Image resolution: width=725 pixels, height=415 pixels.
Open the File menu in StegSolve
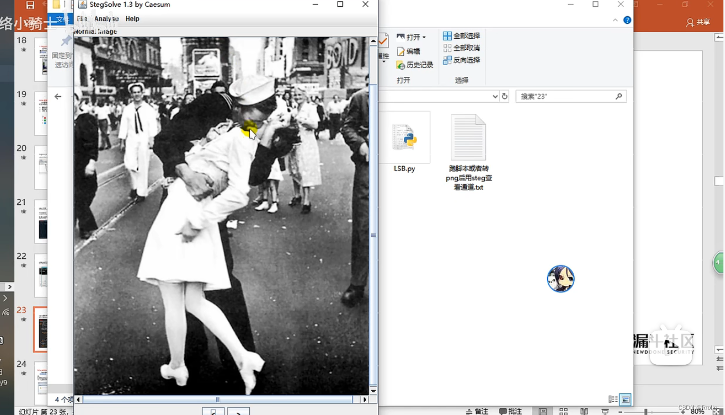pyautogui.click(x=82, y=19)
